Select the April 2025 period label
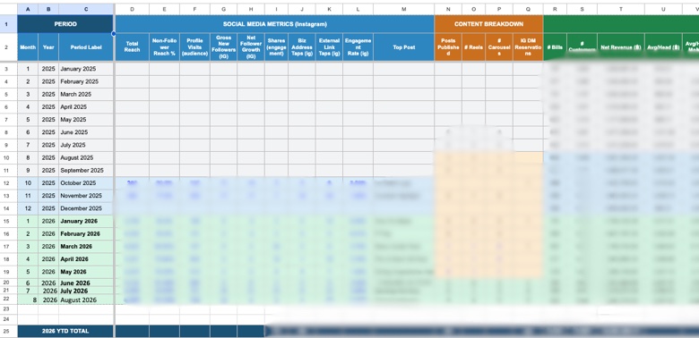 tap(86, 107)
